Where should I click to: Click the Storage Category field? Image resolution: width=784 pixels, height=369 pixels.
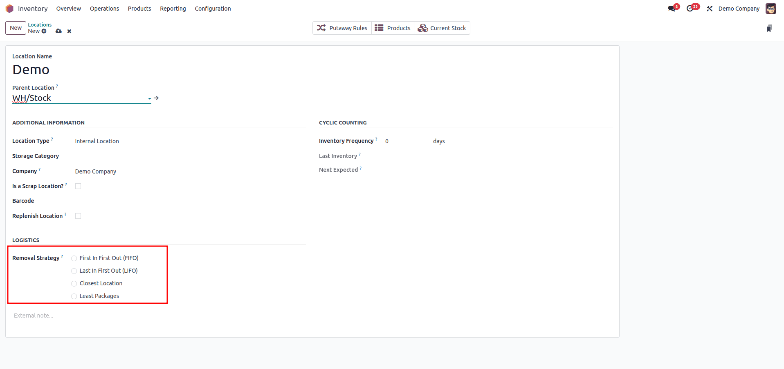190,156
